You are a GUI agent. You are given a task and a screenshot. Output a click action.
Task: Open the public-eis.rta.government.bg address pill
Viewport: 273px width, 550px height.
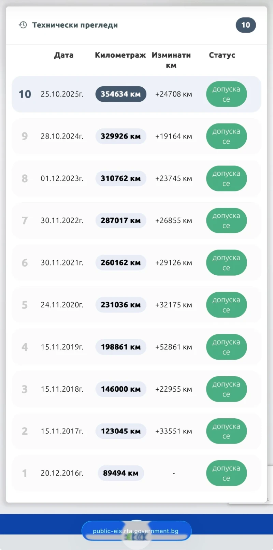pos(136,531)
